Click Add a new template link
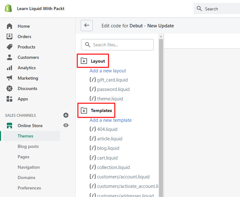Image resolution: width=240 pixels, height=197 pixels. point(110,120)
